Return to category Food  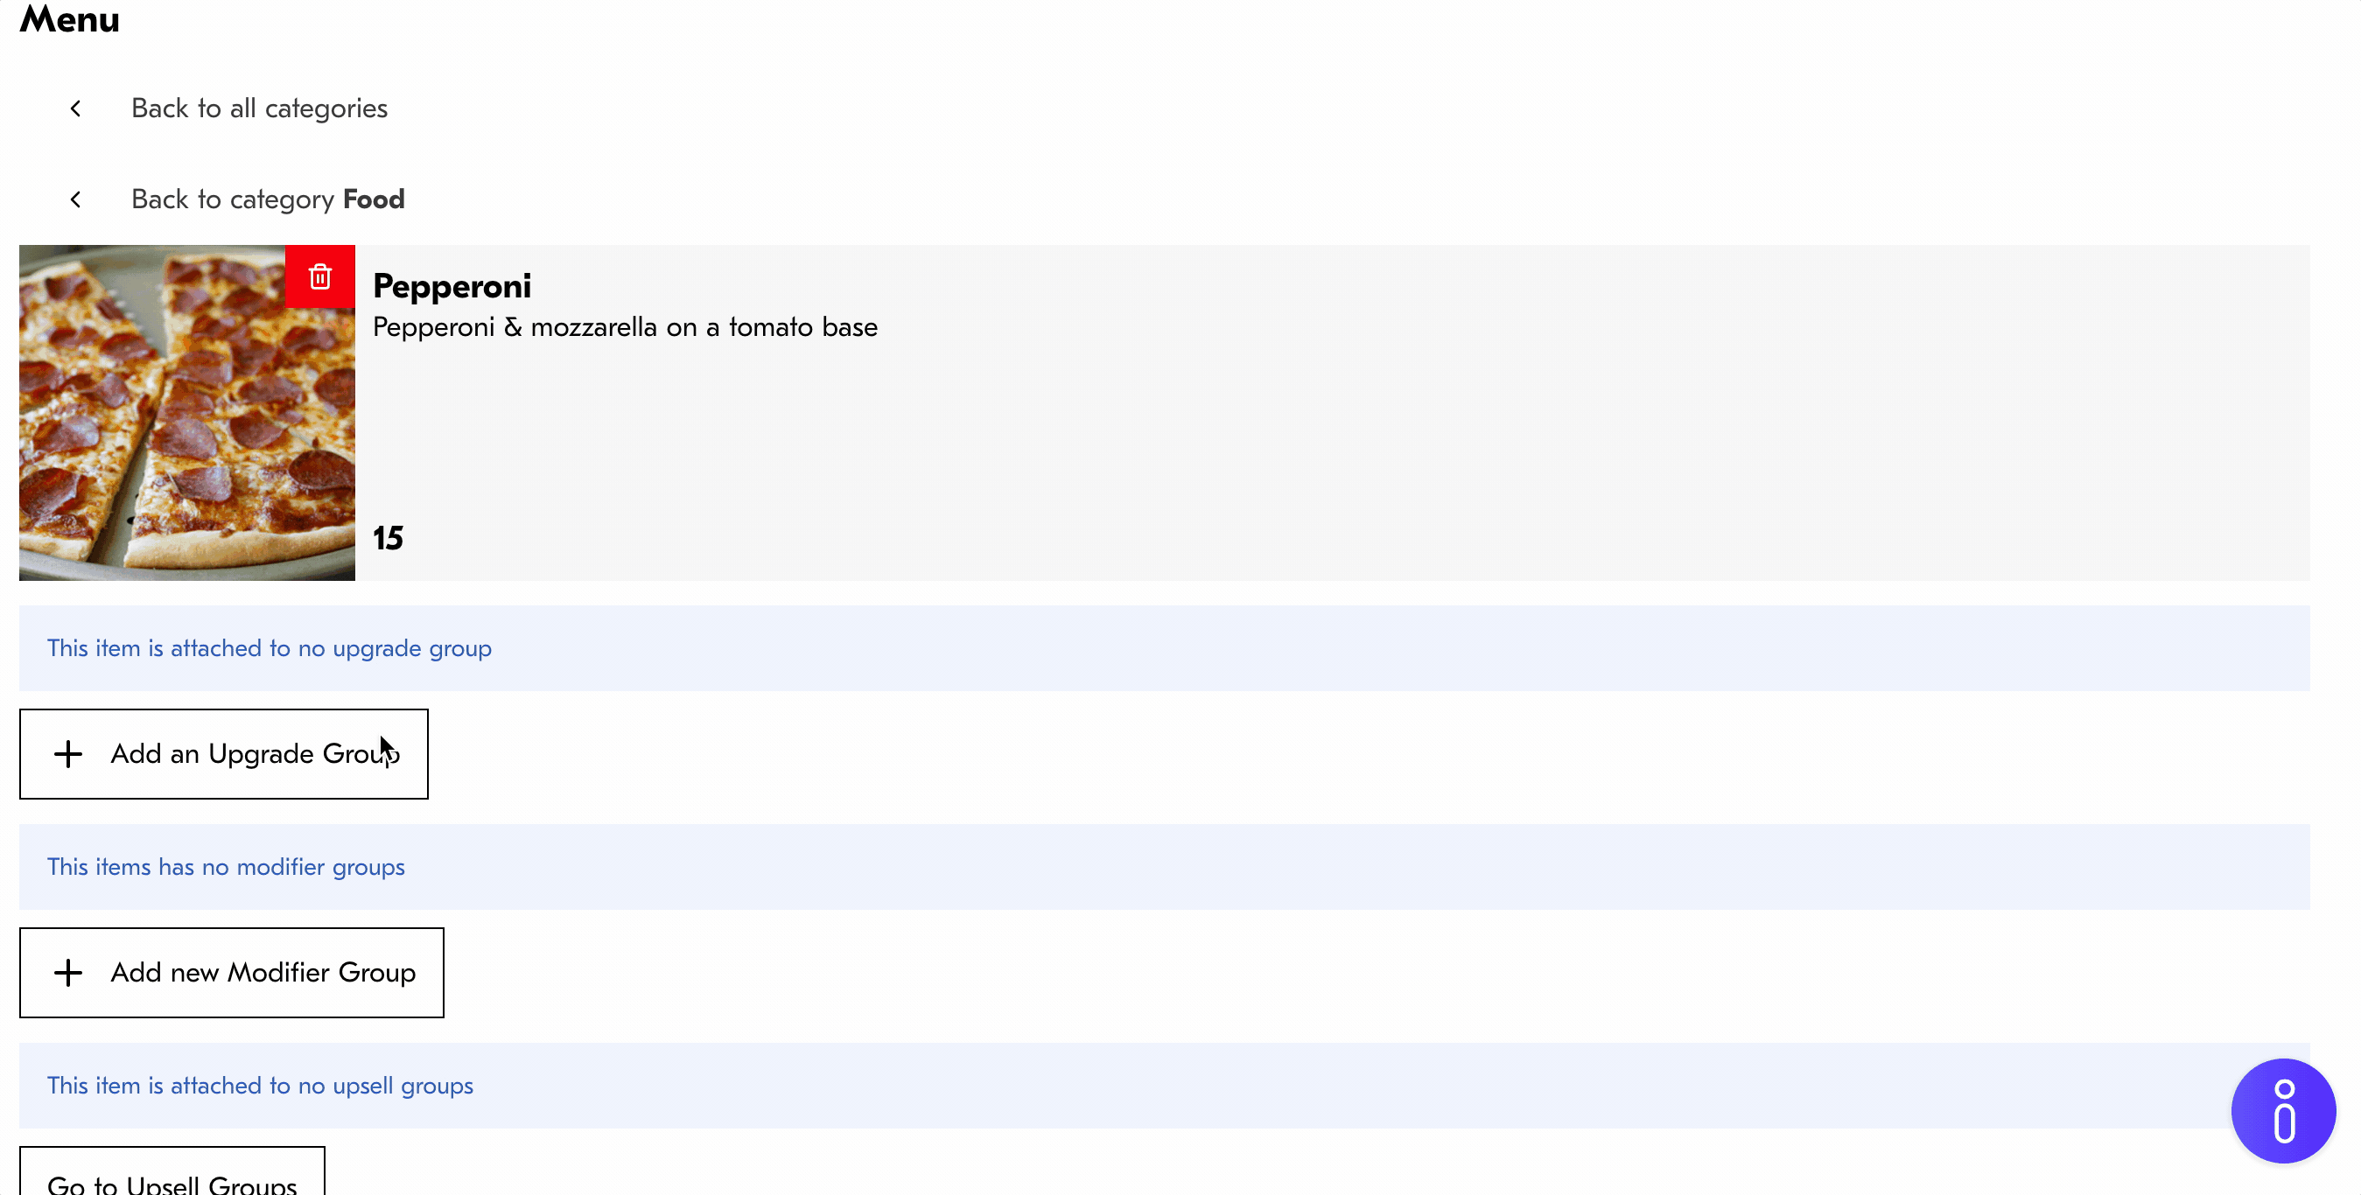[x=268, y=199]
